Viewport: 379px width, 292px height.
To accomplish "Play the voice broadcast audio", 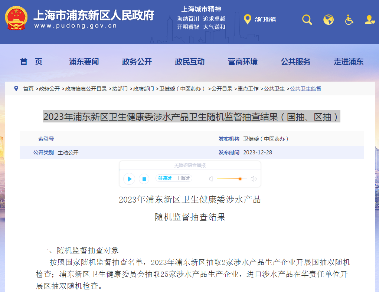I will tap(129, 179).
